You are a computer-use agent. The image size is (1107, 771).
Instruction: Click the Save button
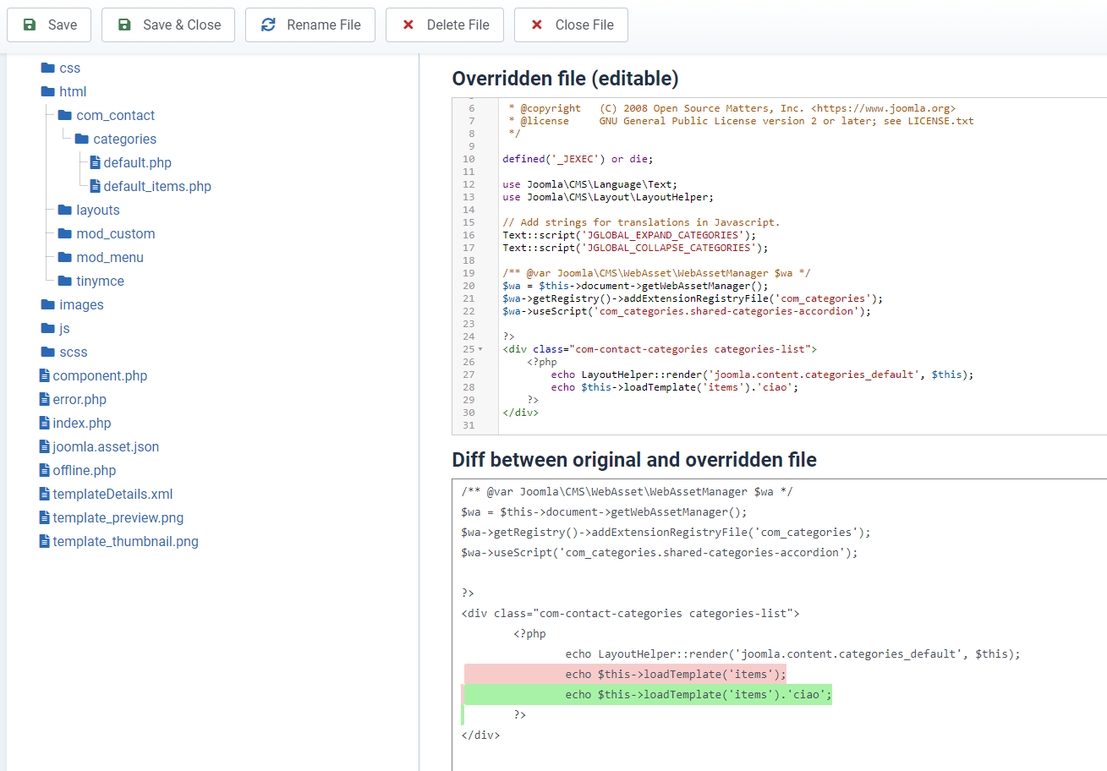(x=49, y=25)
